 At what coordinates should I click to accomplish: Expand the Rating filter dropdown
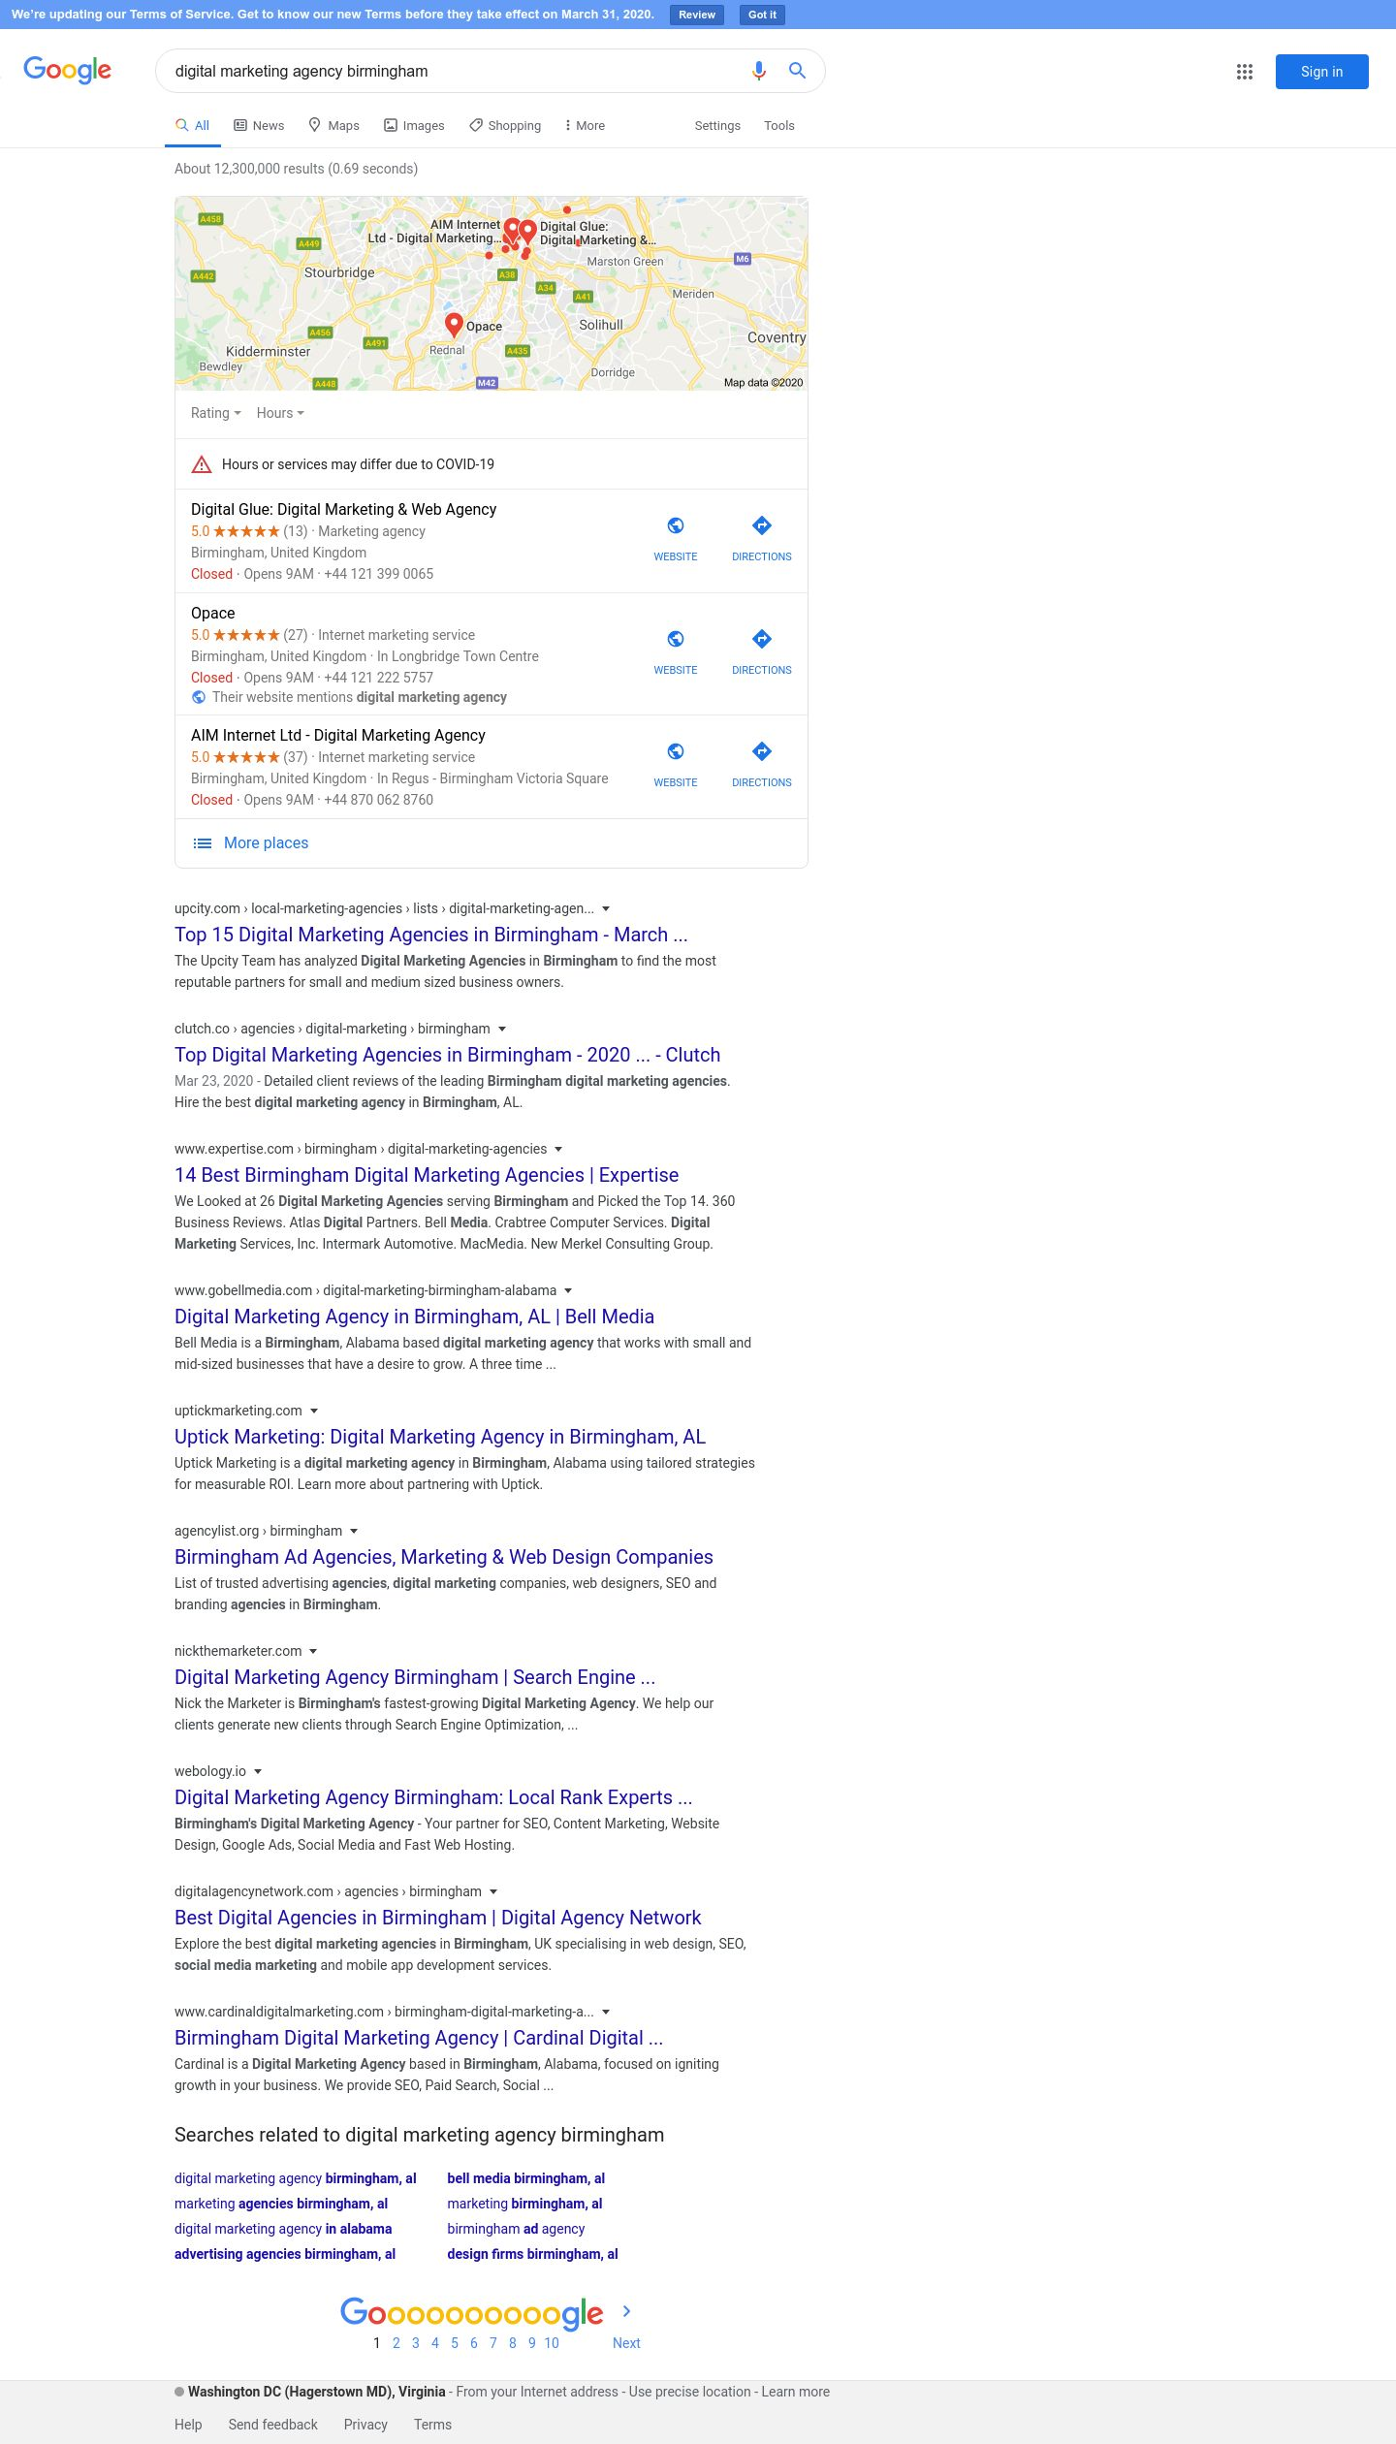(x=215, y=413)
